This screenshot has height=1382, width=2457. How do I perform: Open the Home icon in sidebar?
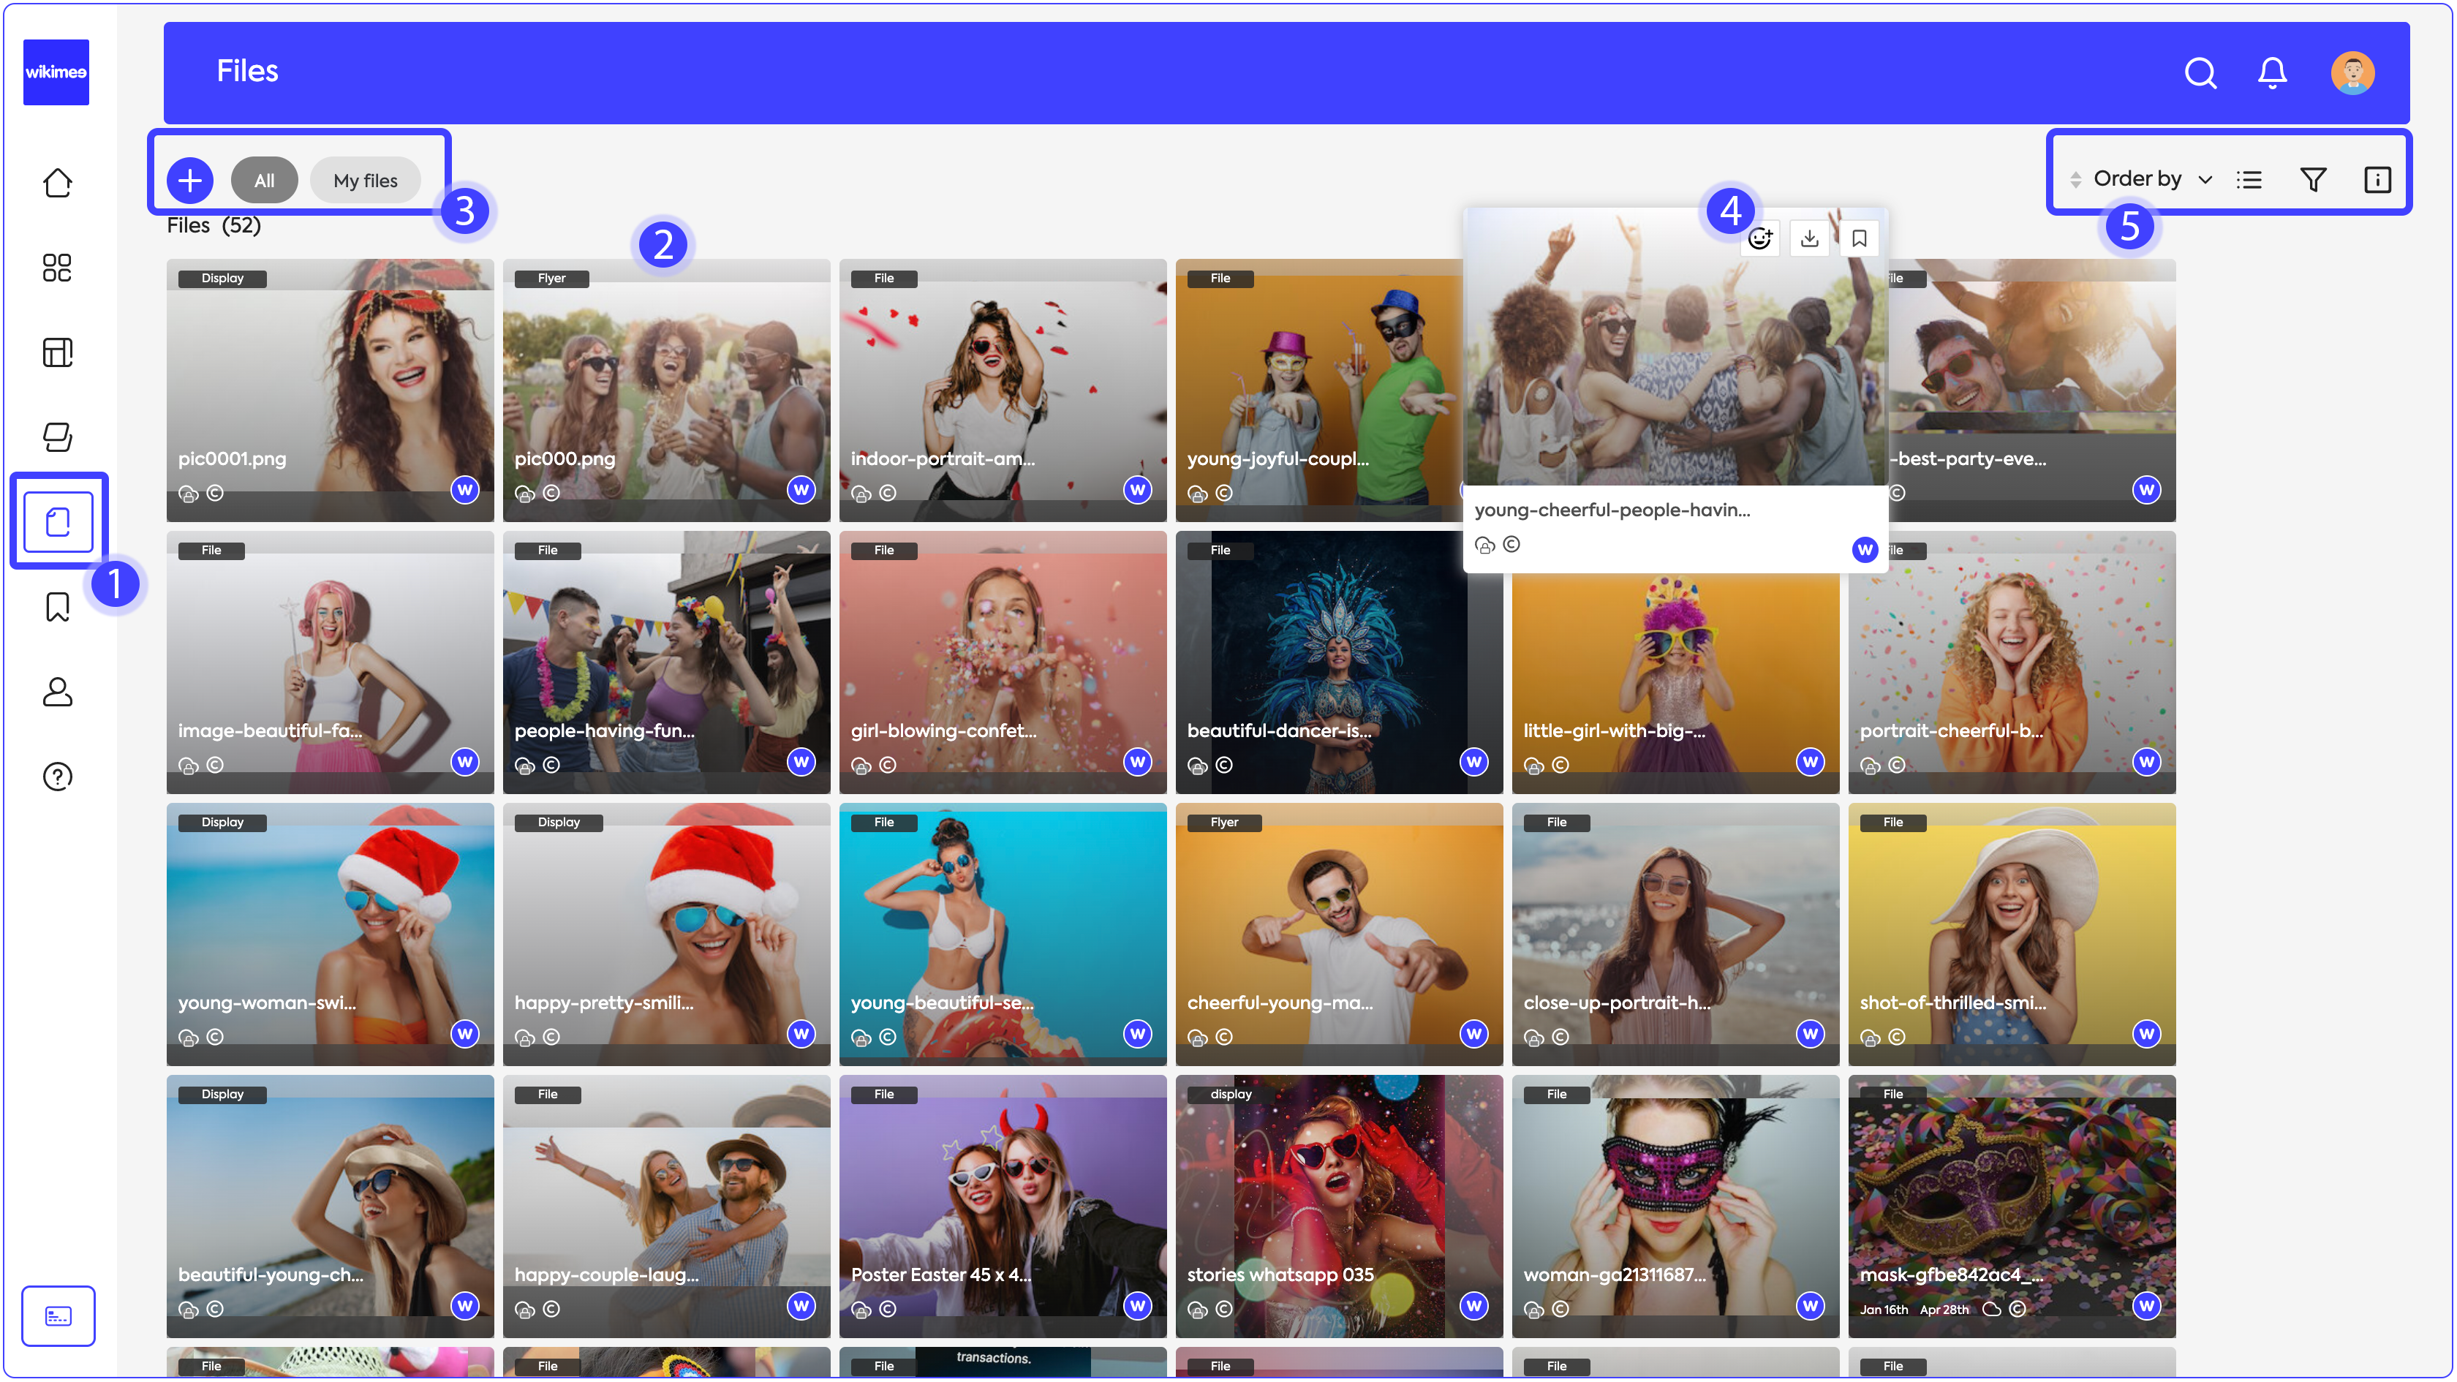click(x=57, y=183)
